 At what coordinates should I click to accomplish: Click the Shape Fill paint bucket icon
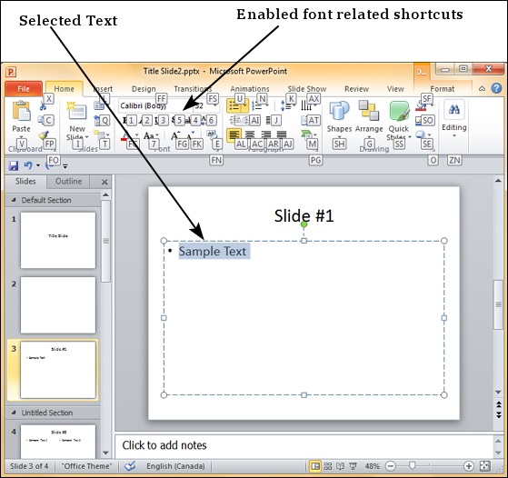coord(421,106)
